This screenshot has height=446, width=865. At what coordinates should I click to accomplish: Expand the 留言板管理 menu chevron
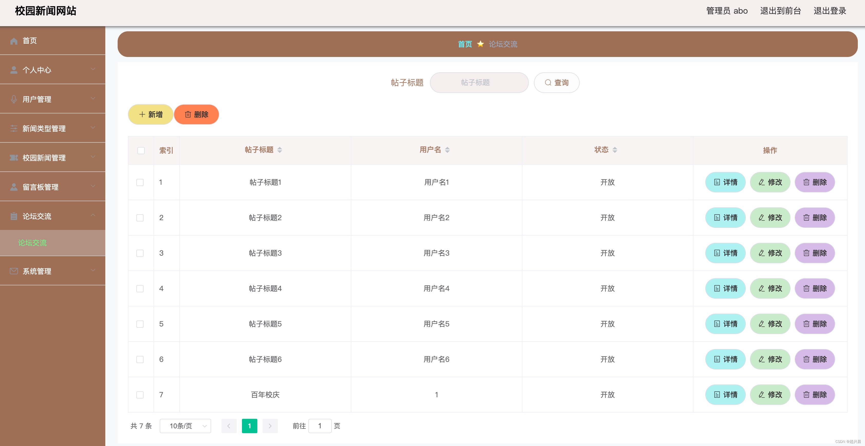point(93,186)
